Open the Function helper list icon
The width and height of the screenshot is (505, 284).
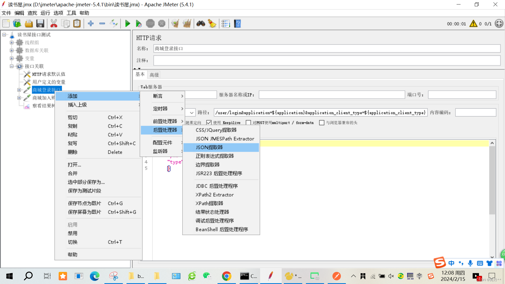pos(226,24)
